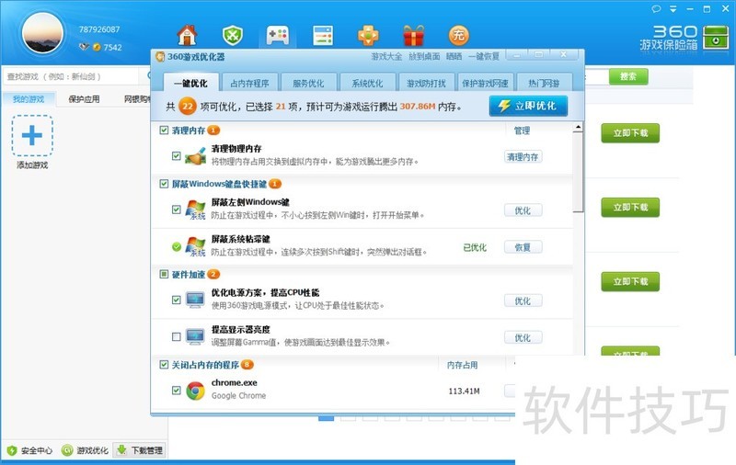The height and width of the screenshot is (465, 736).
Task: Switch to the 占内存程序 tab
Action: [x=249, y=83]
